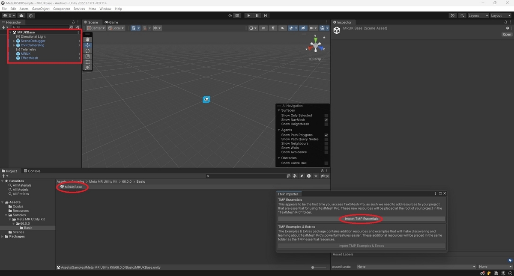Toggle scene audio mute icon
Viewport: 514px width, 276px height.
(283, 28)
